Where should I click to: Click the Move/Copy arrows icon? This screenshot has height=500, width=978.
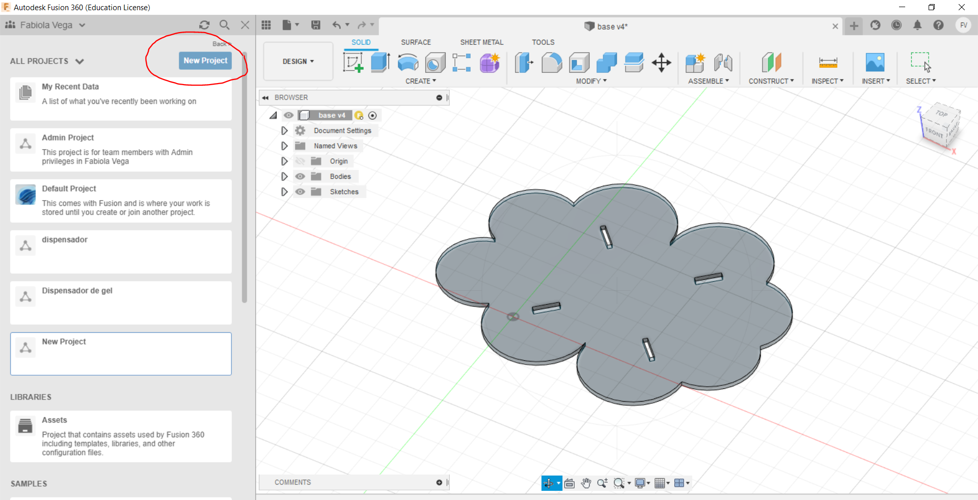pos(661,63)
